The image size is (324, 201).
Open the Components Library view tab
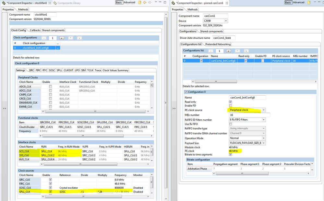67,3
